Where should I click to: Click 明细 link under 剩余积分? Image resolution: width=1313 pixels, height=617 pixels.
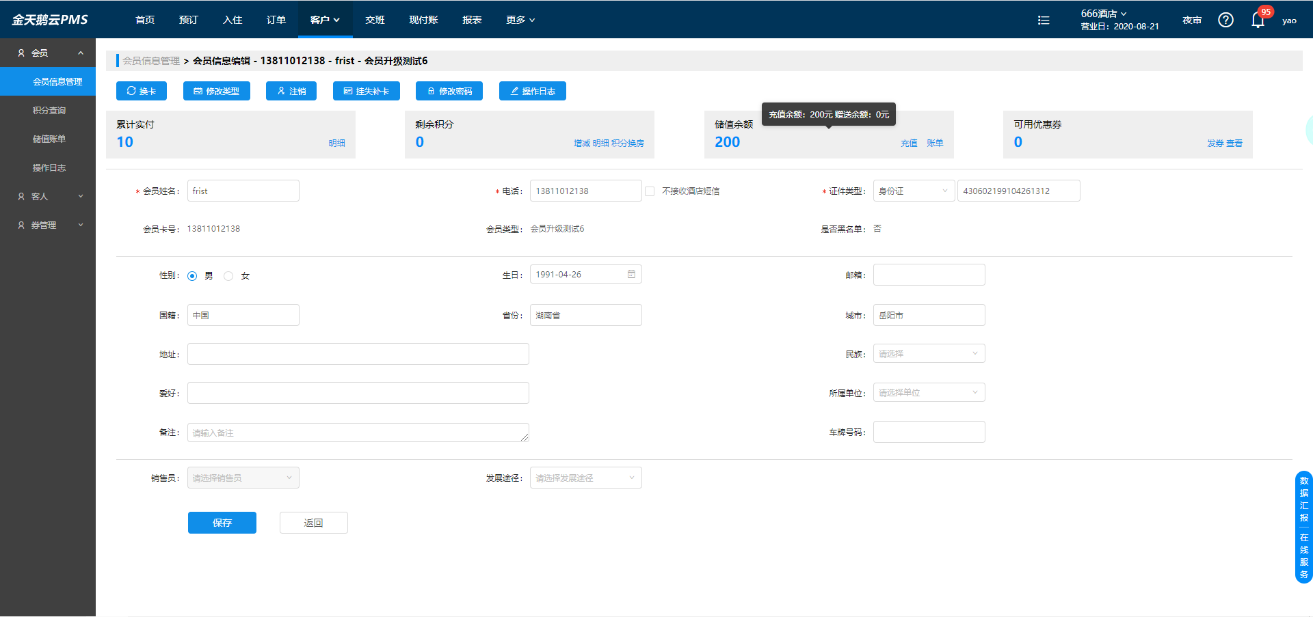click(600, 143)
